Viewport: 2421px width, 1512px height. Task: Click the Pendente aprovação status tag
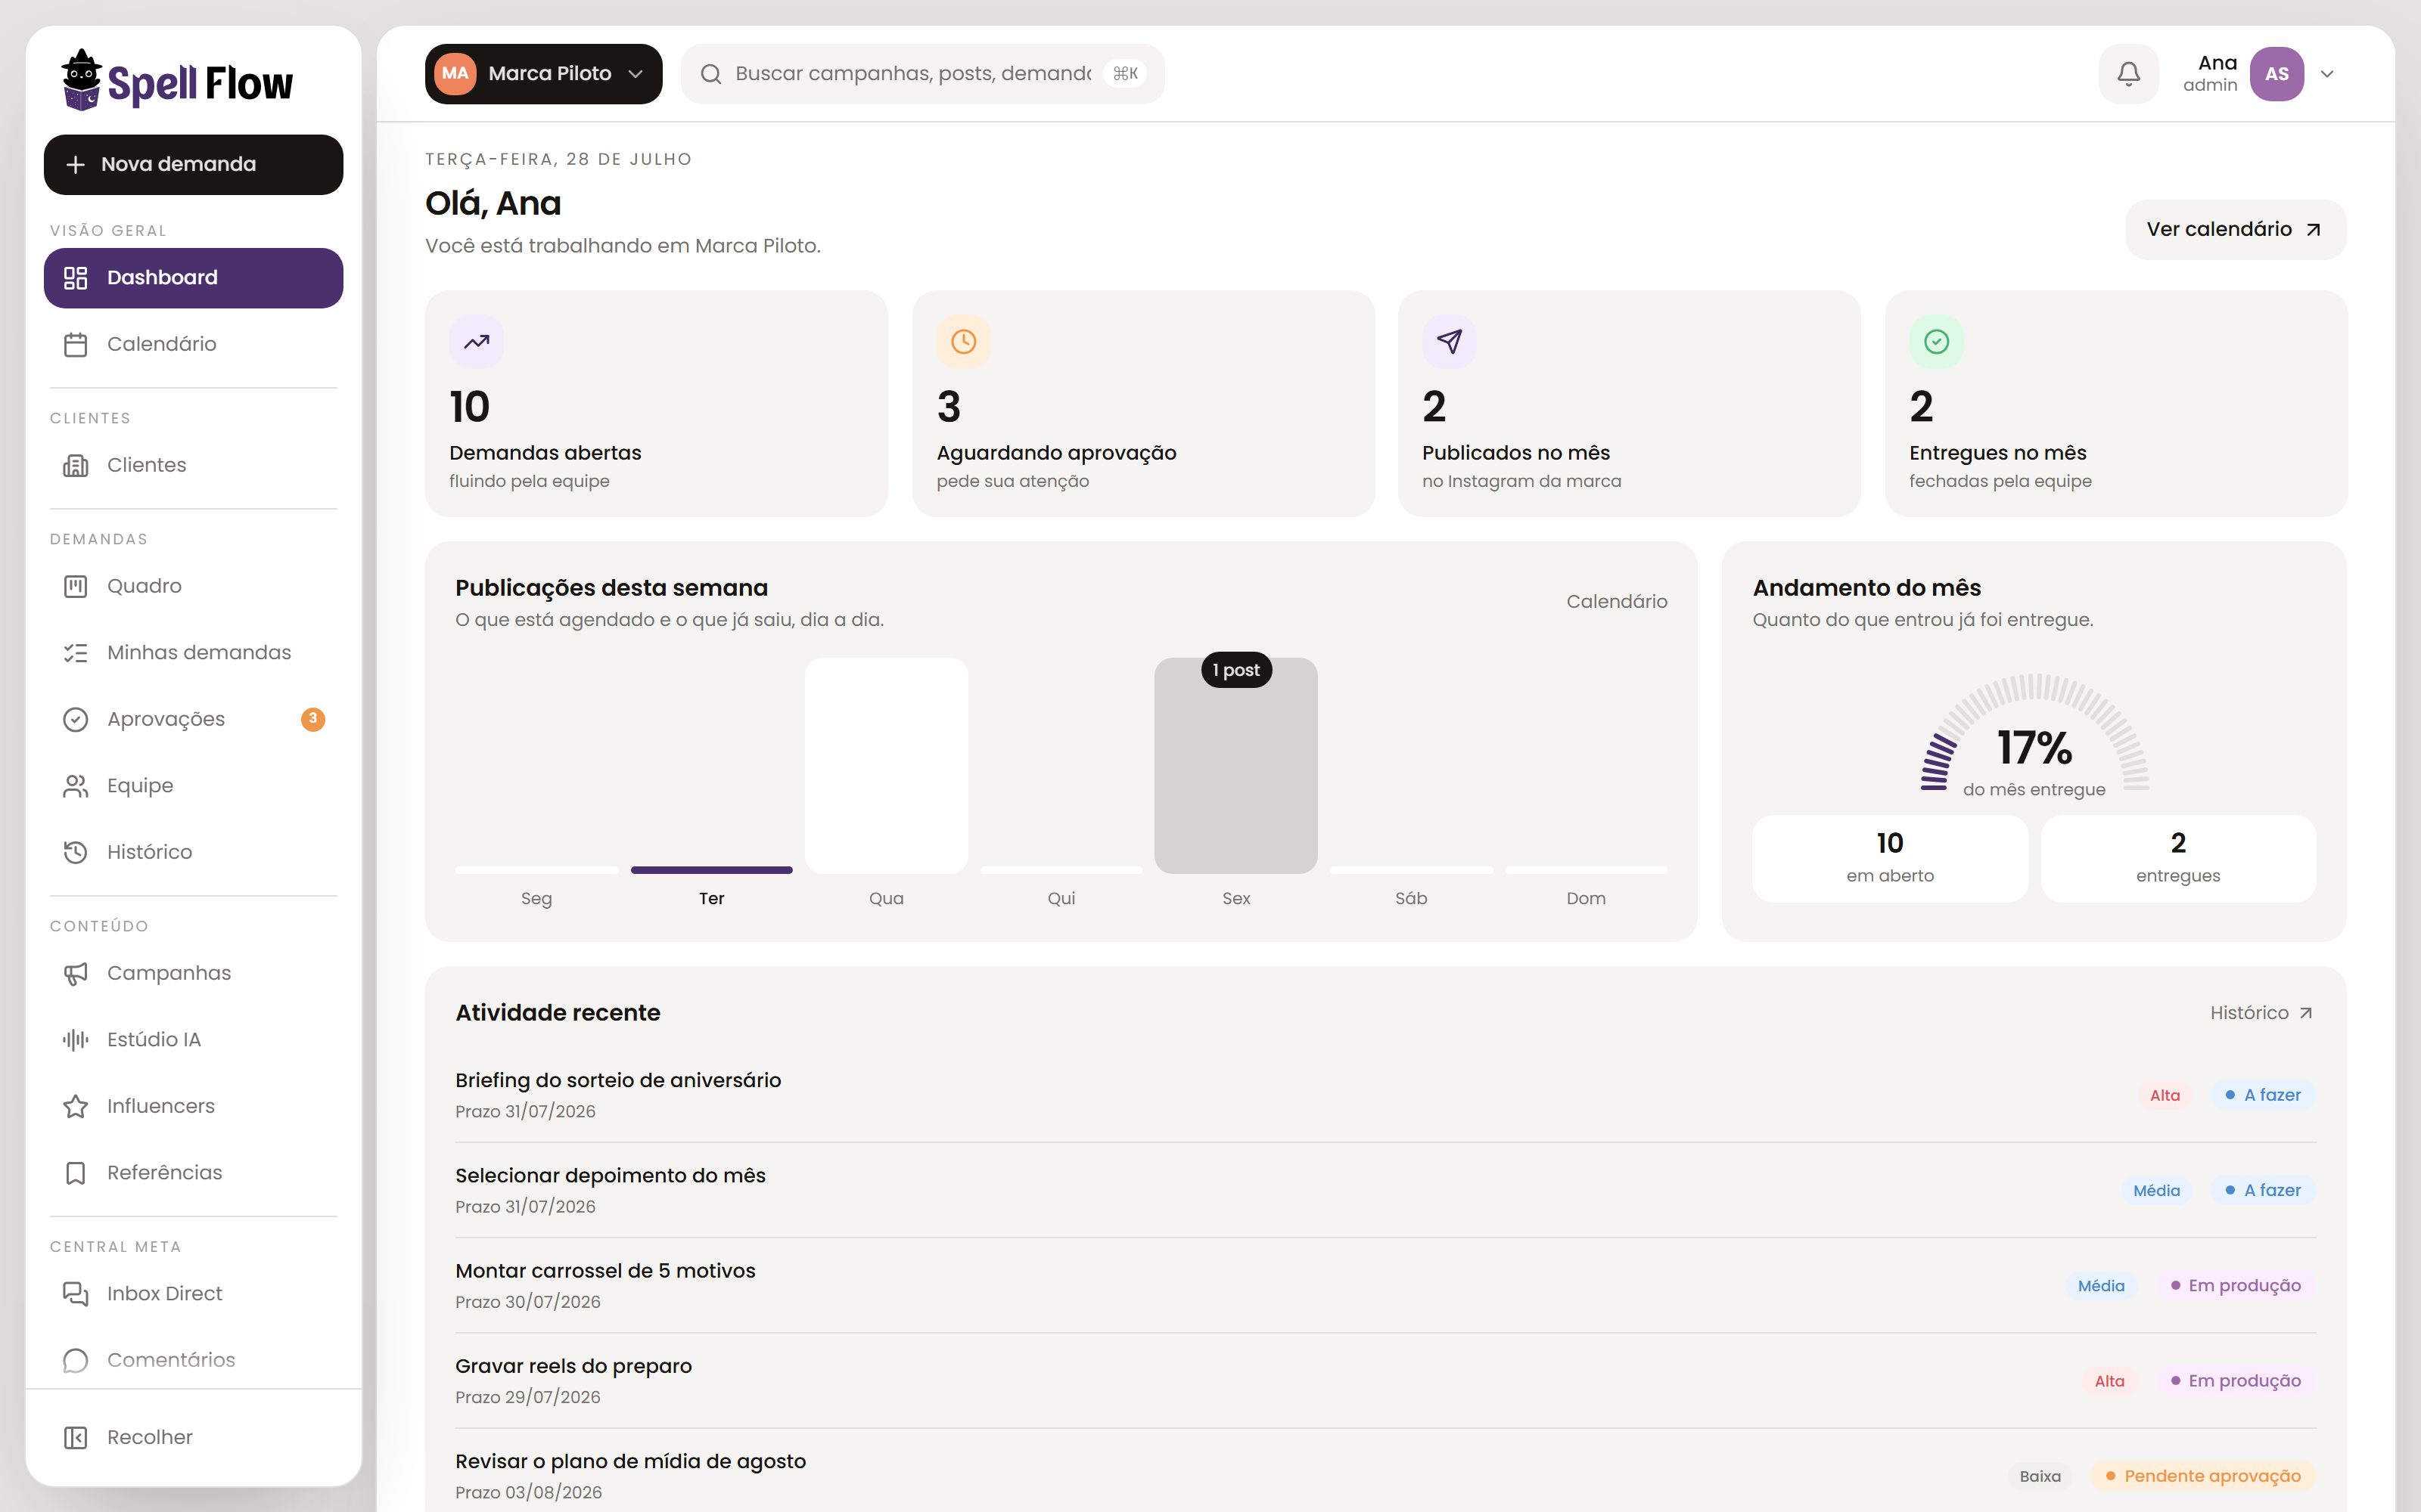click(2203, 1476)
